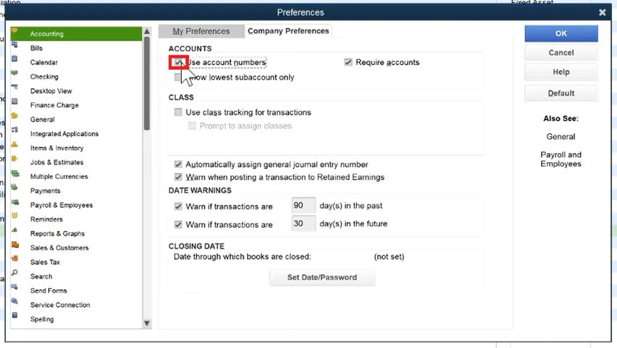The width and height of the screenshot is (617, 348).
Task: Click the days in the past field
Action: pos(303,205)
